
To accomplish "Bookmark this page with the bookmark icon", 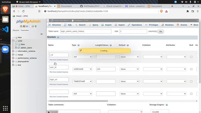I will pos(39,11).
